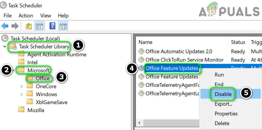Click the Mozilla folder icon

click(21, 110)
